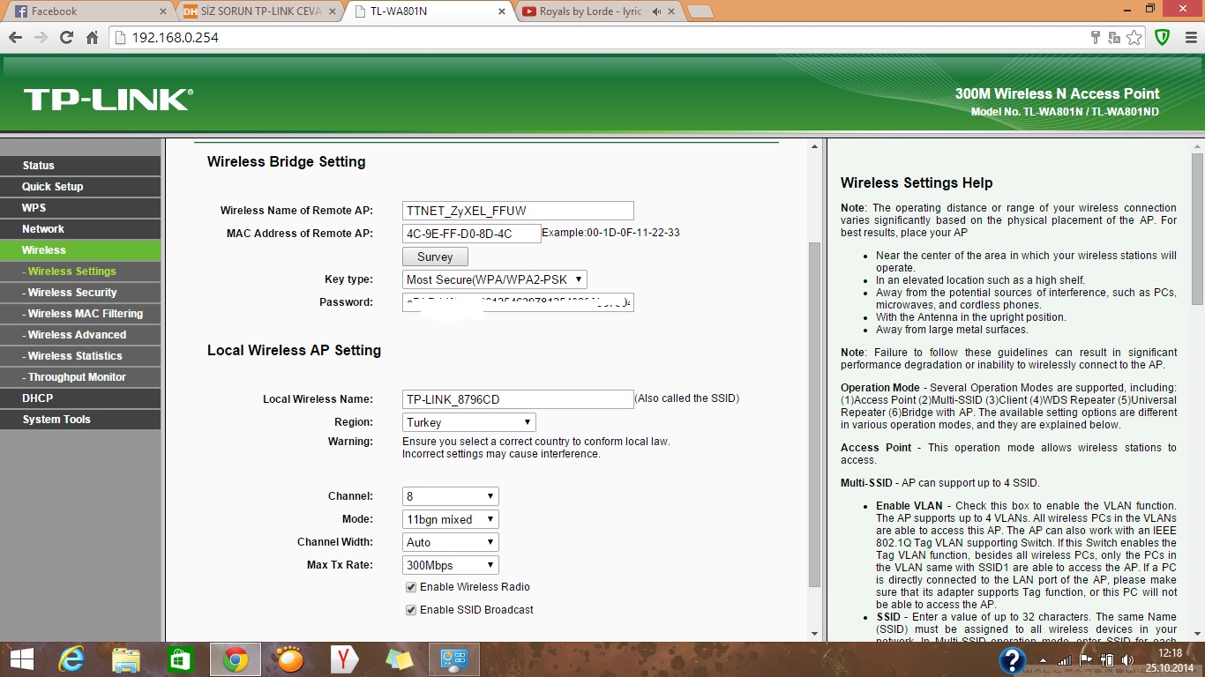Open the Wireless Advanced submenu
Screen dimensions: 1205x677
click(x=80, y=335)
